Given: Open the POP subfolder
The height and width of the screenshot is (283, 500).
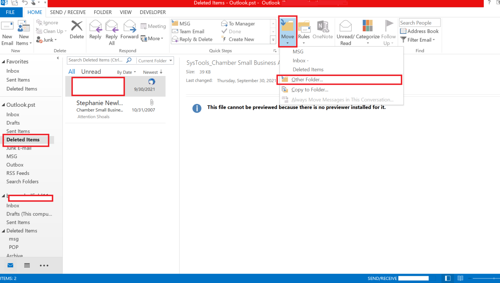Looking at the screenshot, I should (14, 247).
